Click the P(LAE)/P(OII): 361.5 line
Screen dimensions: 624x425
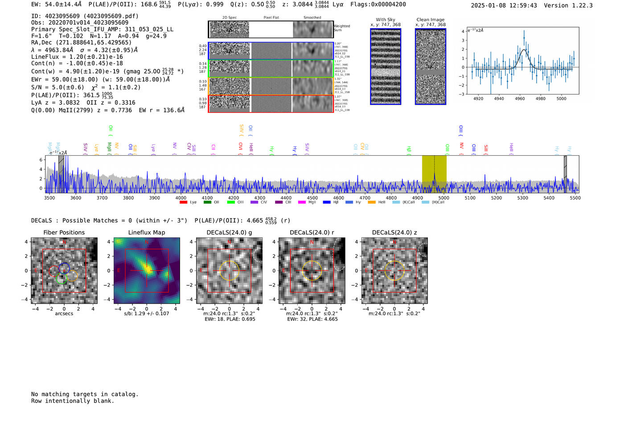pyautogui.click(x=72, y=95)
